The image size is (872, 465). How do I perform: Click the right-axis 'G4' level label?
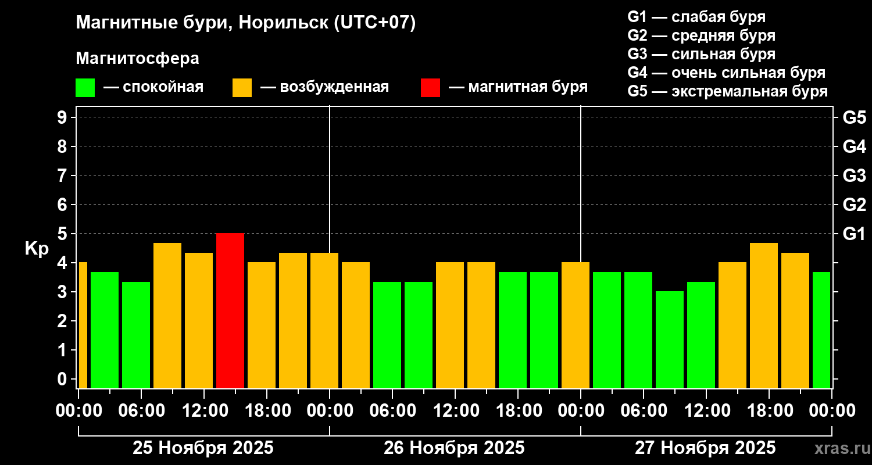click(x=854, y=146)
